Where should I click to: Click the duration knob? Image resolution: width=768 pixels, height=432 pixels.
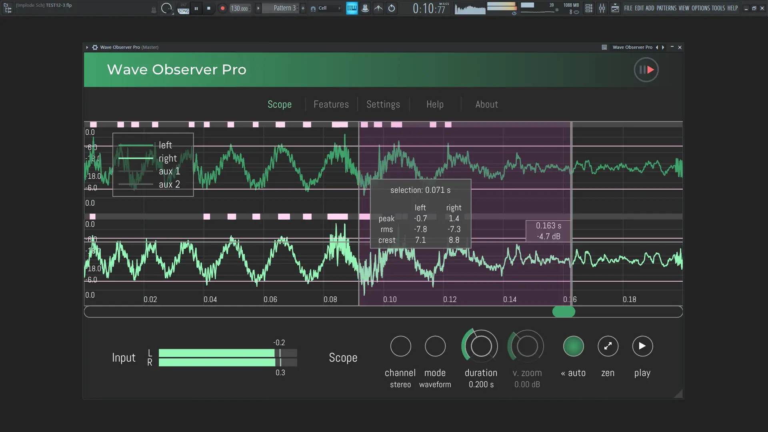coord(481,346)
